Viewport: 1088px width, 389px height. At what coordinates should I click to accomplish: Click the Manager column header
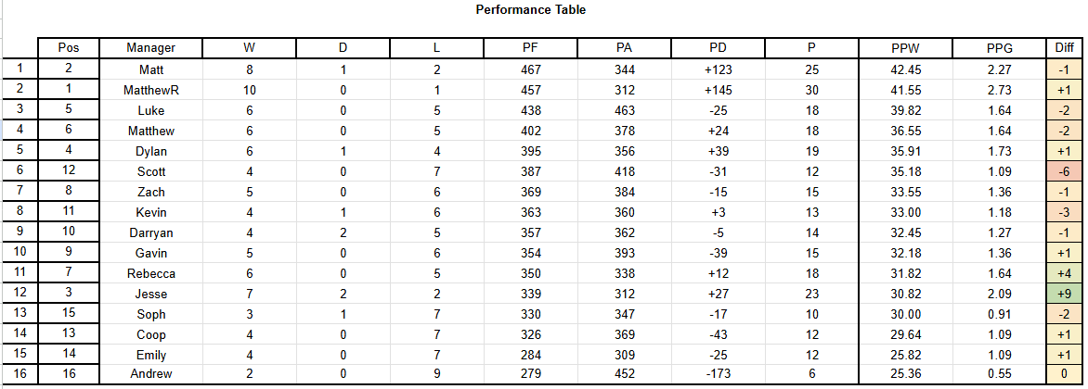click(151, 48)
